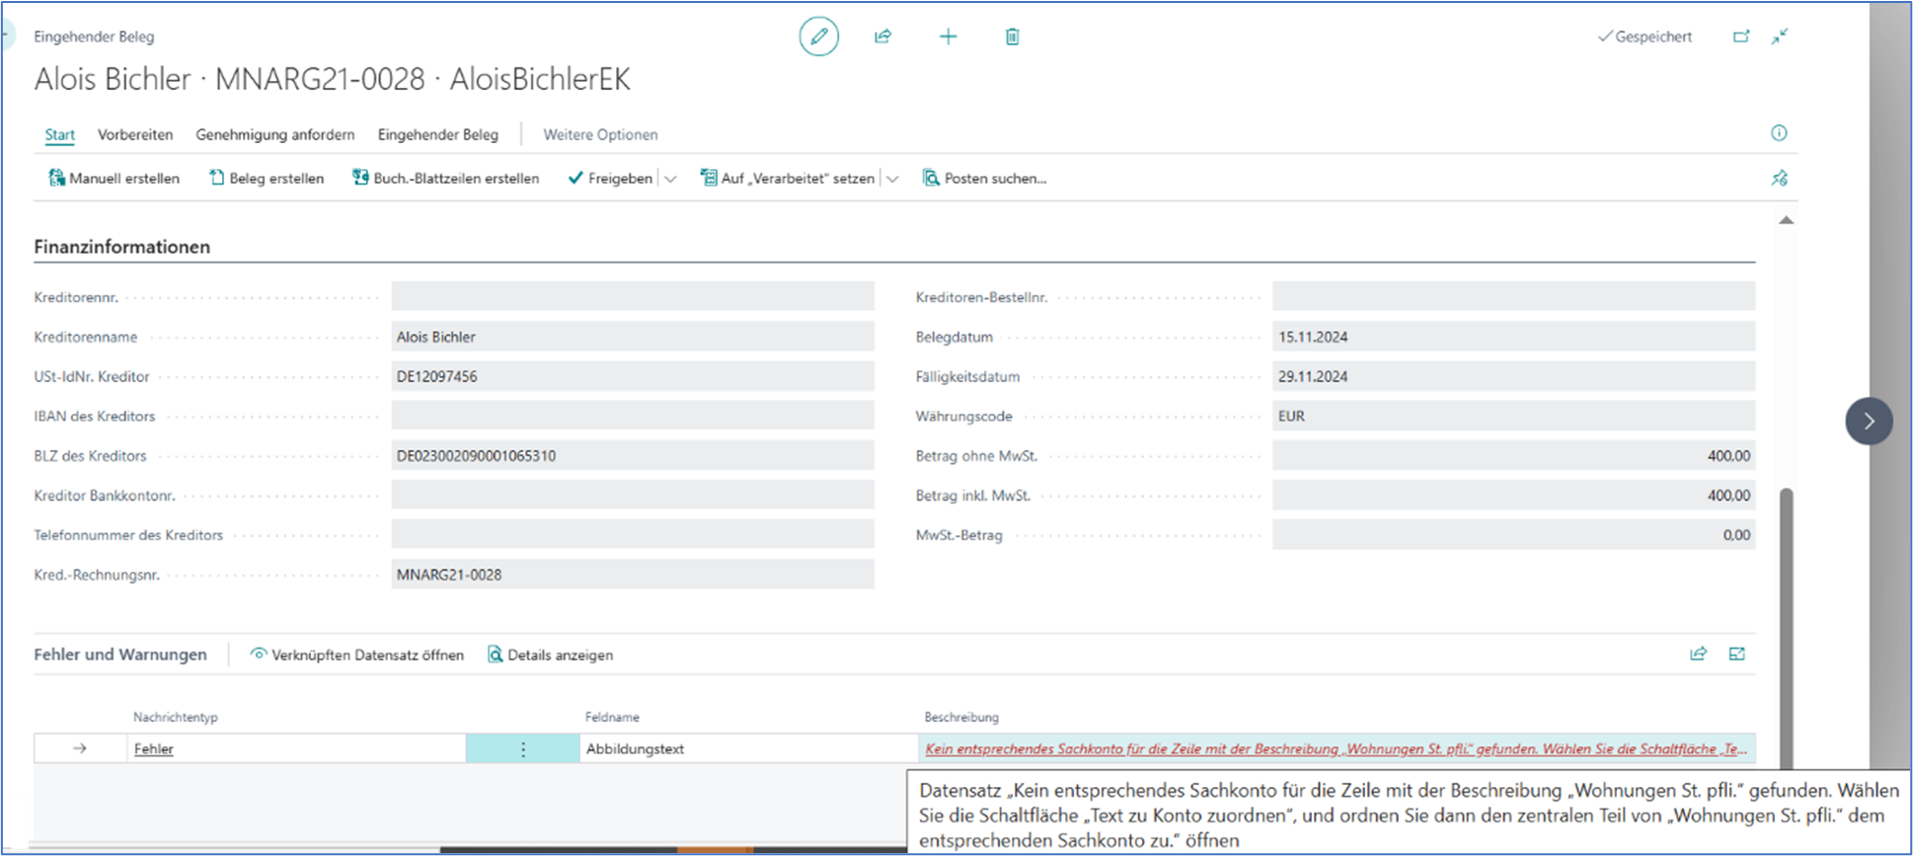Image resolution: width=1913 pixels, height=856 pixels.
Task: Click the plus icon to create new
Action: [x=948, y=37]
